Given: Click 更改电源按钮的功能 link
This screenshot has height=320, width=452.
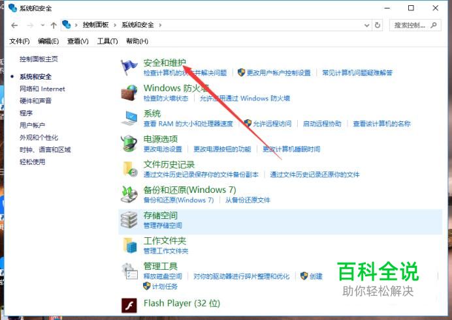Looking at the screenshot, I should [222, 149].
